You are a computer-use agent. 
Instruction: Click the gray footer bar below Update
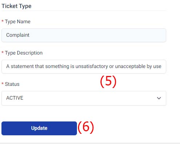pos(90,143)
